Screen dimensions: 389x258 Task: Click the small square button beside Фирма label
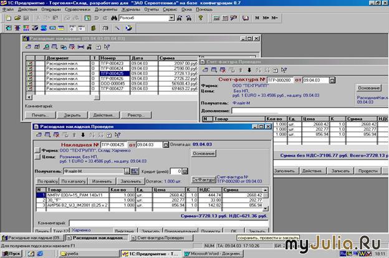(37, 150)
